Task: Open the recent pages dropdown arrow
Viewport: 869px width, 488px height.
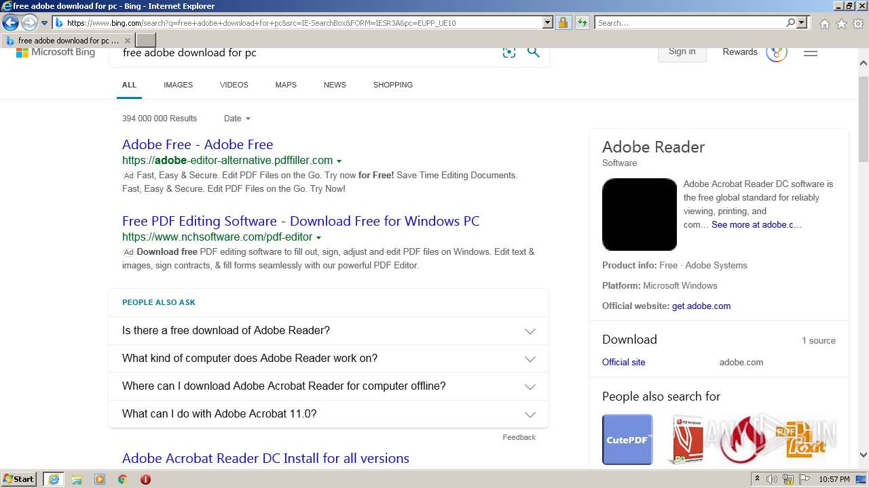Action: (44, 23)
